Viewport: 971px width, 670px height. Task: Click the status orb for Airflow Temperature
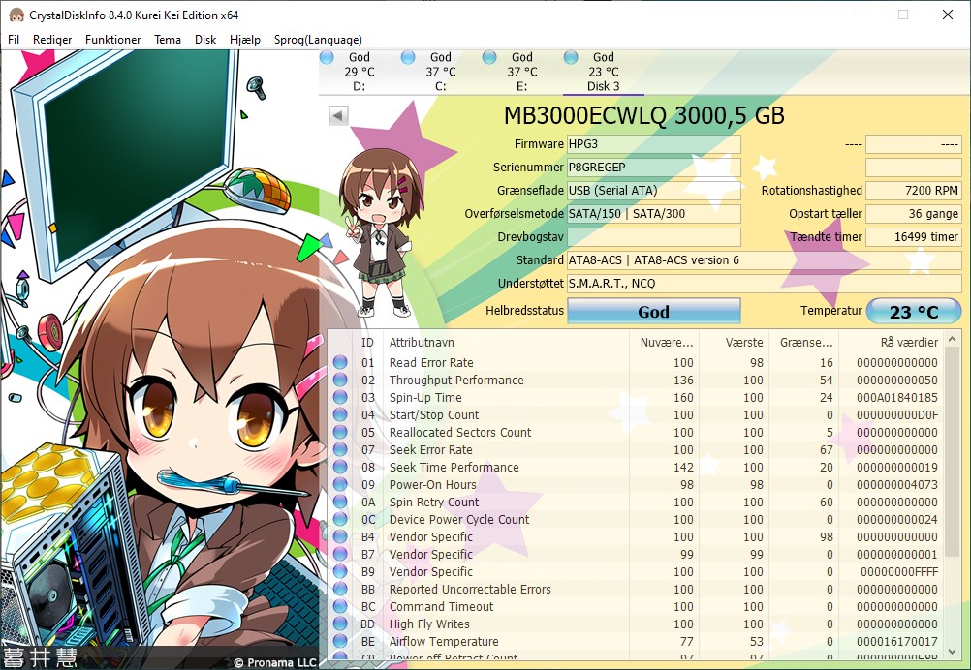340,641
